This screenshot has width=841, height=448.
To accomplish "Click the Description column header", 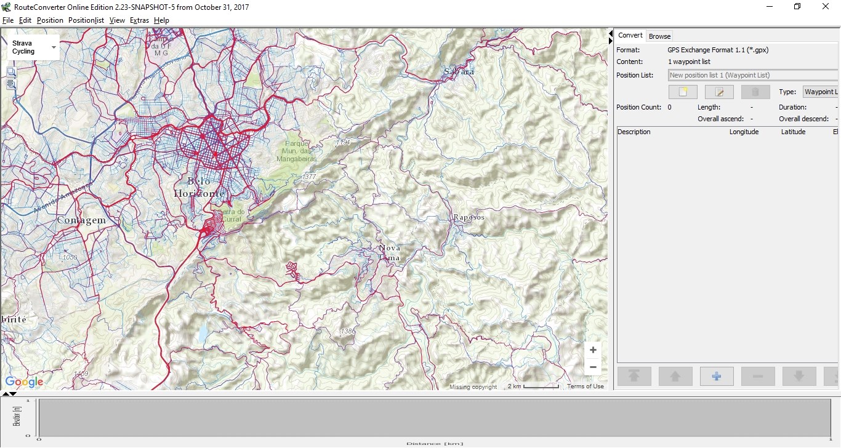I will 634,132.
